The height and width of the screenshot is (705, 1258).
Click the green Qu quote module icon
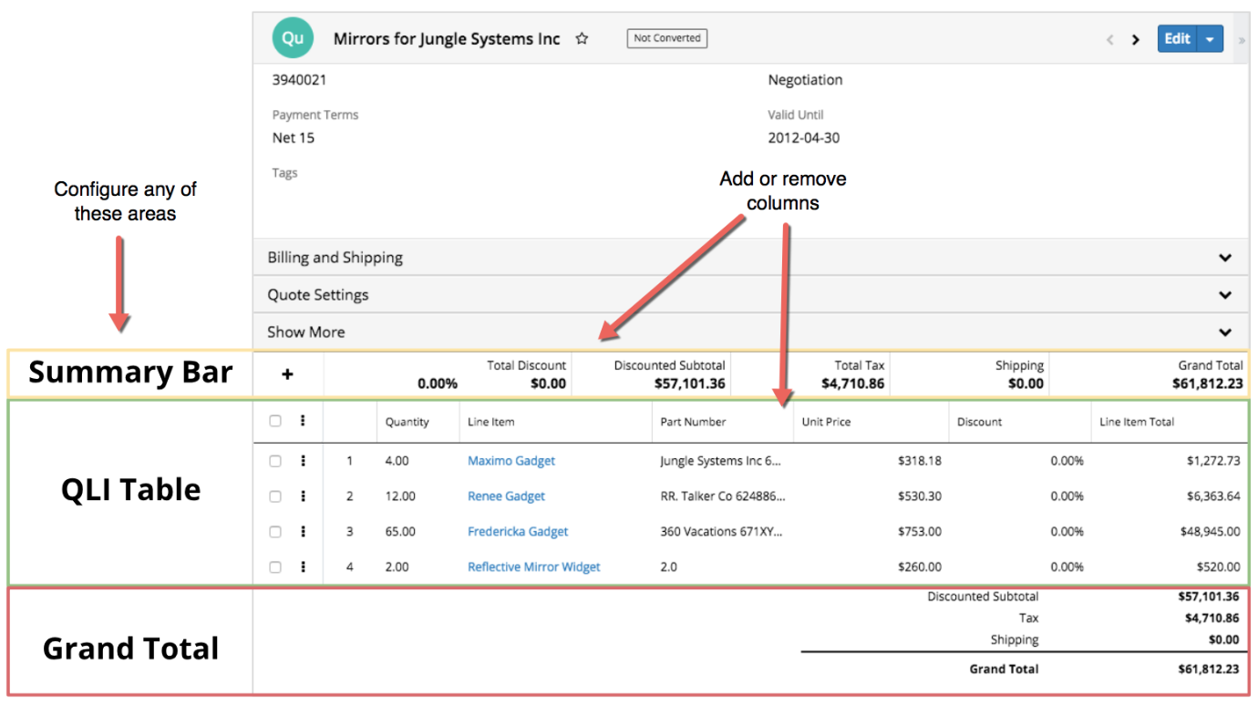293,38
